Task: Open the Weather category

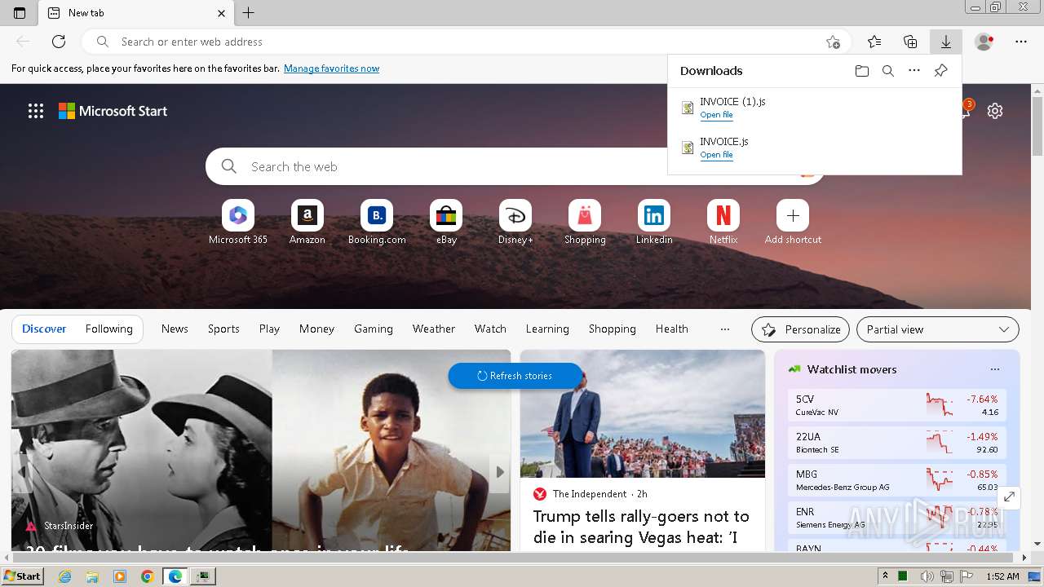Action: point(434,329)
